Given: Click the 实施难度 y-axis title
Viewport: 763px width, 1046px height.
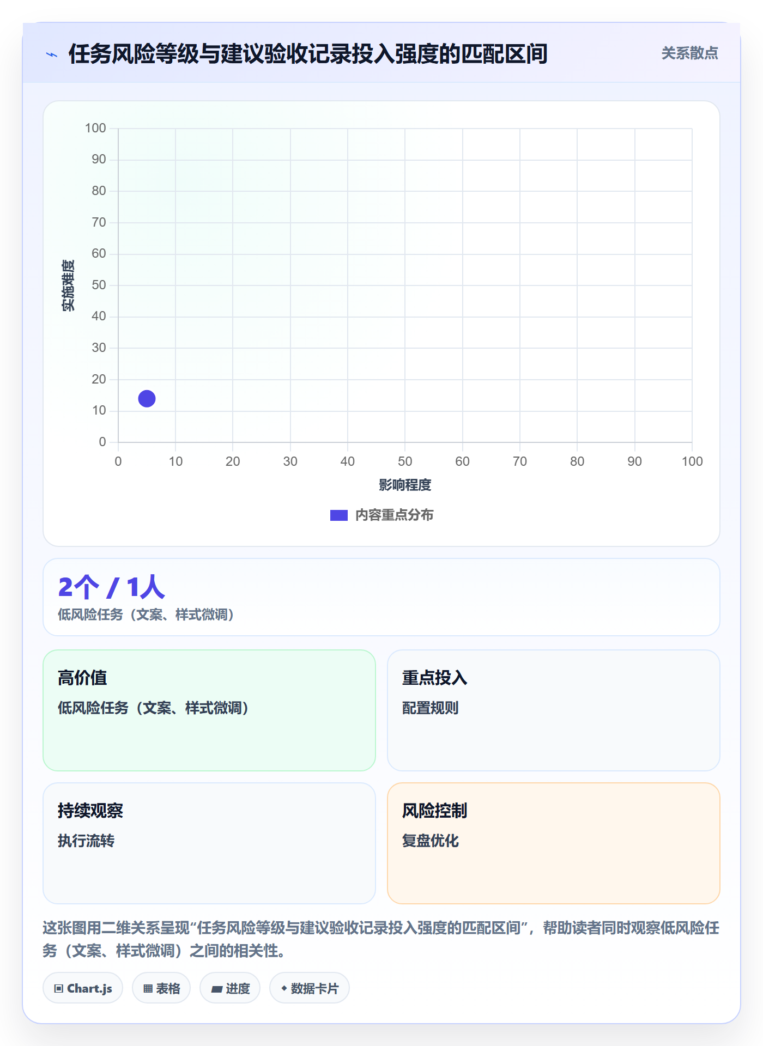Looking at the screenshot, I should pos(68,285).
